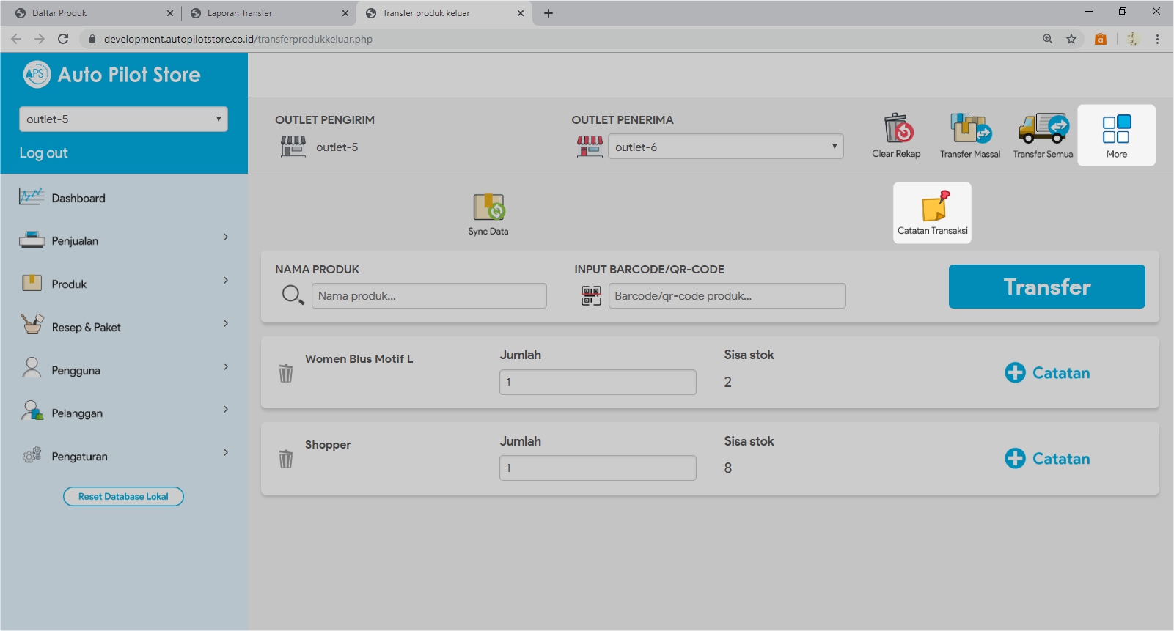Click Reset Database Lokal button
1174x631 pixels.
click(123, 497)
